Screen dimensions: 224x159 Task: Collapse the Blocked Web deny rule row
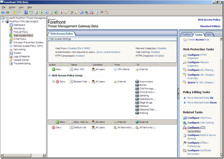tap(54, 81)
